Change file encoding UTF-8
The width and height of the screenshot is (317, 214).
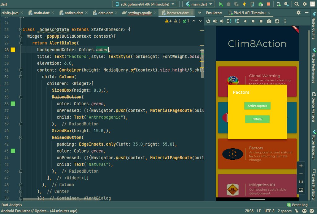click(269, 211)
